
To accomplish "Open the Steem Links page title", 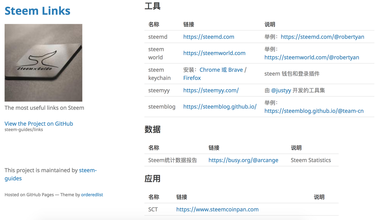I will point(38,11).
